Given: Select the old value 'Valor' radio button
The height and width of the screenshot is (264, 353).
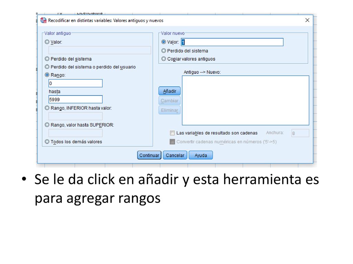Looking at the screenshot, I should tap(47, 42).
